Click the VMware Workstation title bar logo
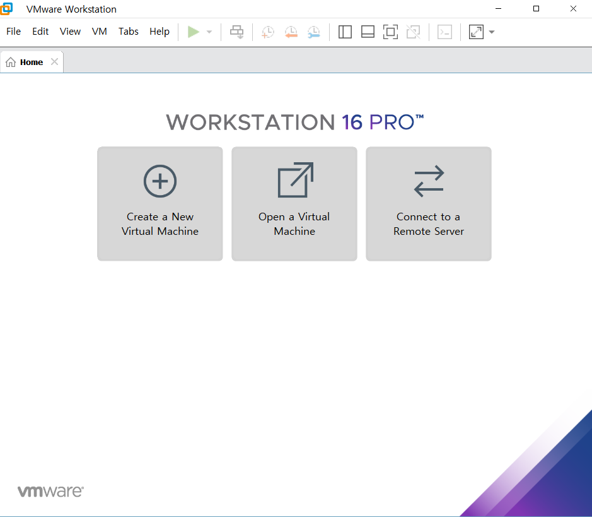Screen dimensions: 592x517 (x=6, y=9)
